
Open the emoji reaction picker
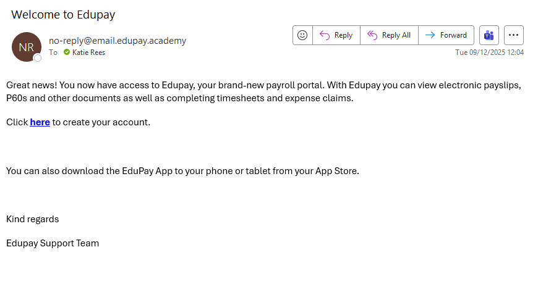[x=302, y=35]
